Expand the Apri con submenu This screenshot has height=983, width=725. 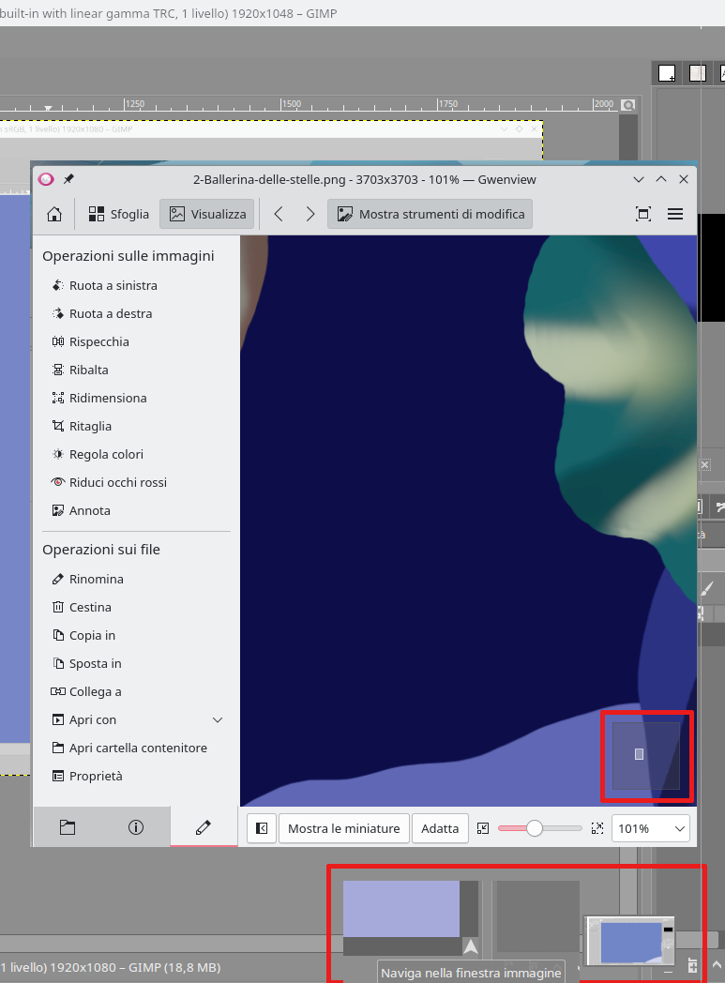[218, 720]
